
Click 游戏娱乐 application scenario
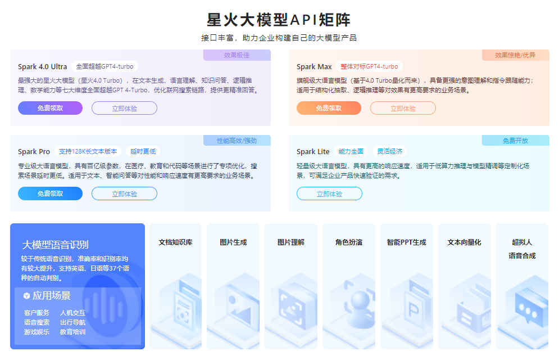pos(37,332)
